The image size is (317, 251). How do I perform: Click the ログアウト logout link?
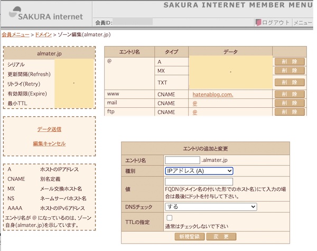276,22
